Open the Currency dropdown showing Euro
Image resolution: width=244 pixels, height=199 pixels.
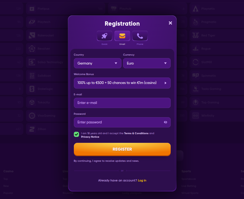coord(147,63)
